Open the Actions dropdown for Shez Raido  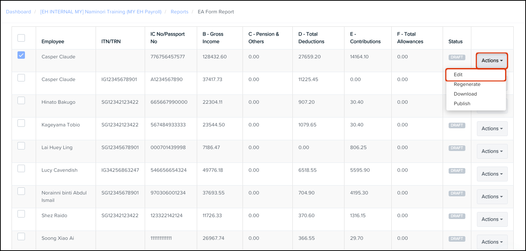(x=492, y=219)
